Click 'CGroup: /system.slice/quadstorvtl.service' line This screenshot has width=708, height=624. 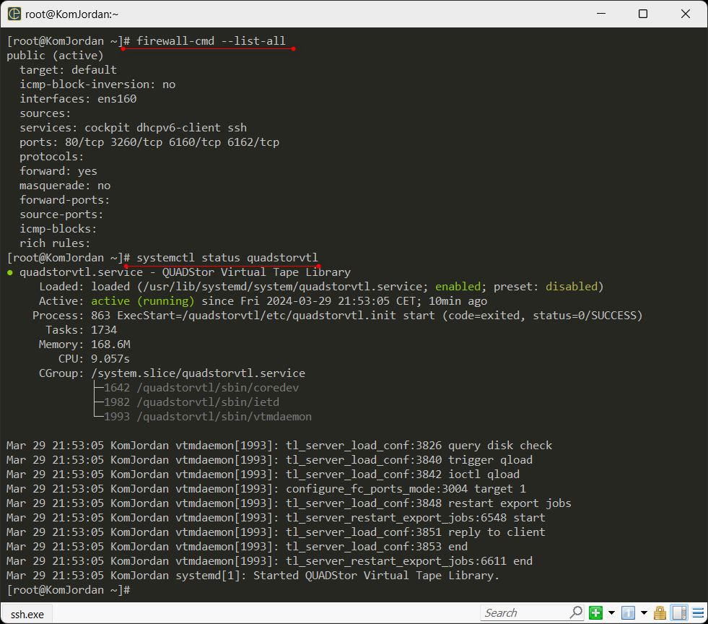pos(172,373)
